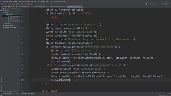
Task: Click the tool window quick access icon
Action: tap(1, 95)
